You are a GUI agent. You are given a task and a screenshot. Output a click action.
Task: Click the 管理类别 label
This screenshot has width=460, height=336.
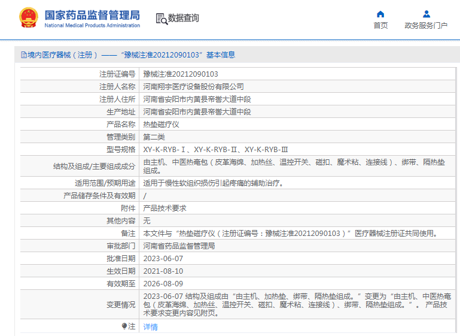click(121, 137)
